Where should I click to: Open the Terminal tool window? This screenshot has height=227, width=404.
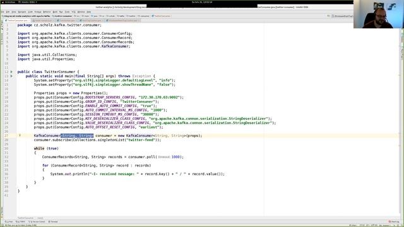pyautogui.click(x=53, y=221)
